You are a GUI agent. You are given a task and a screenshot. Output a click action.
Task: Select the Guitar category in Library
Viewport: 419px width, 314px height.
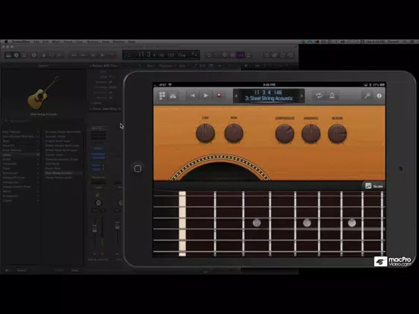[20, 155]
